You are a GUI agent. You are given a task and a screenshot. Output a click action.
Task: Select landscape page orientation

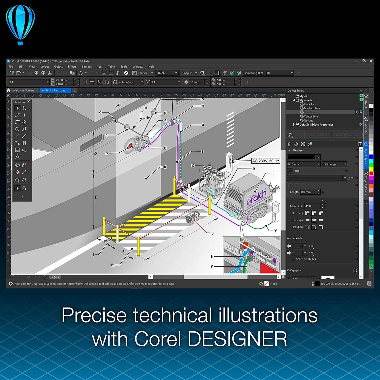tap(92, 82)
